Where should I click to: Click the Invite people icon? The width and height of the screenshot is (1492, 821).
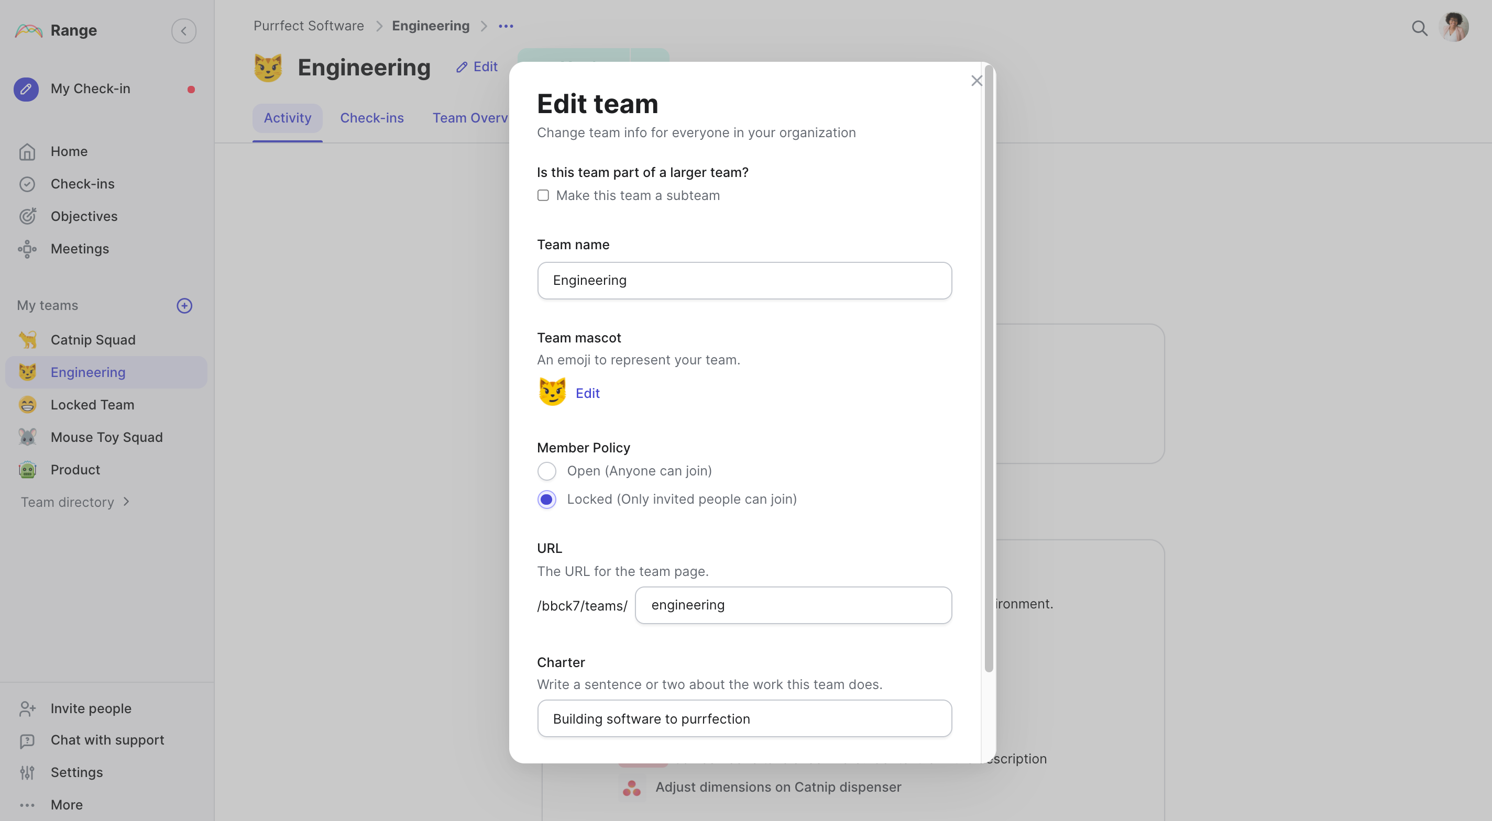pos(27,708)
